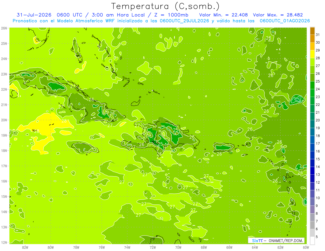The width and height of the screenshot is (325, 251).
Task: Click the 'SisTT' logo text
Action: 257,240
